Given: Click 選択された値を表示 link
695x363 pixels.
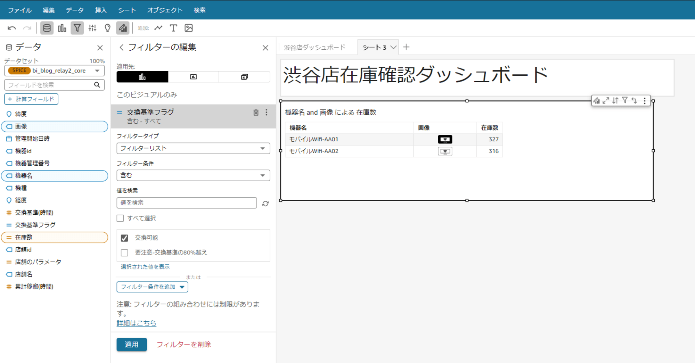Looking at the screenshot, I should click(x=145, y=267).
